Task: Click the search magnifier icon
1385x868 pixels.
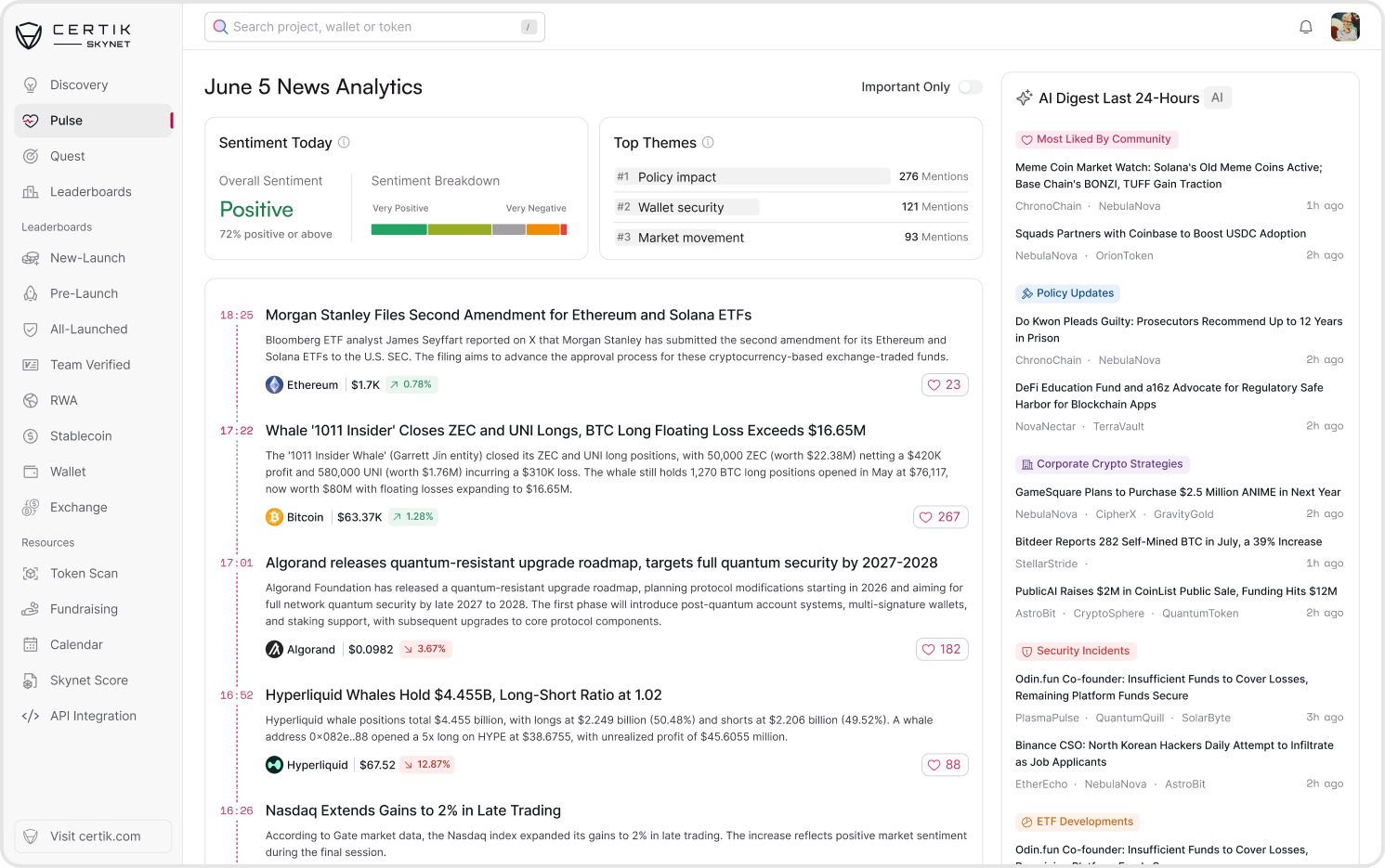Action: coord(220,27)
